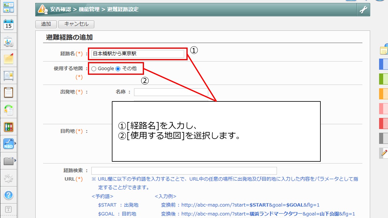Open the calendar icon showing 15
Viewport: 388px width, 218px height.
(x=8, y=25)
